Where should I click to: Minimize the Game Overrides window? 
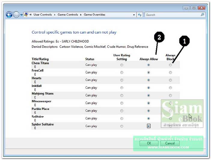pos(186,8)
